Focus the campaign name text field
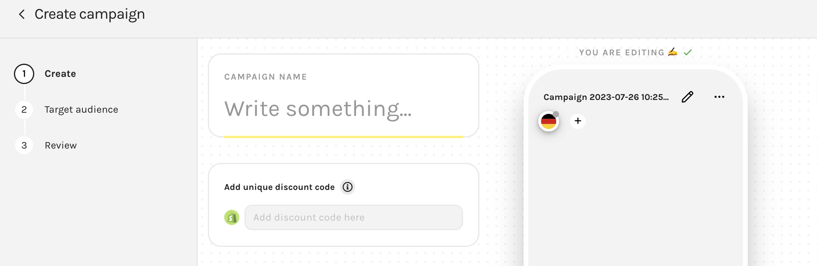 pyautogui.click(x=343, y=109)
